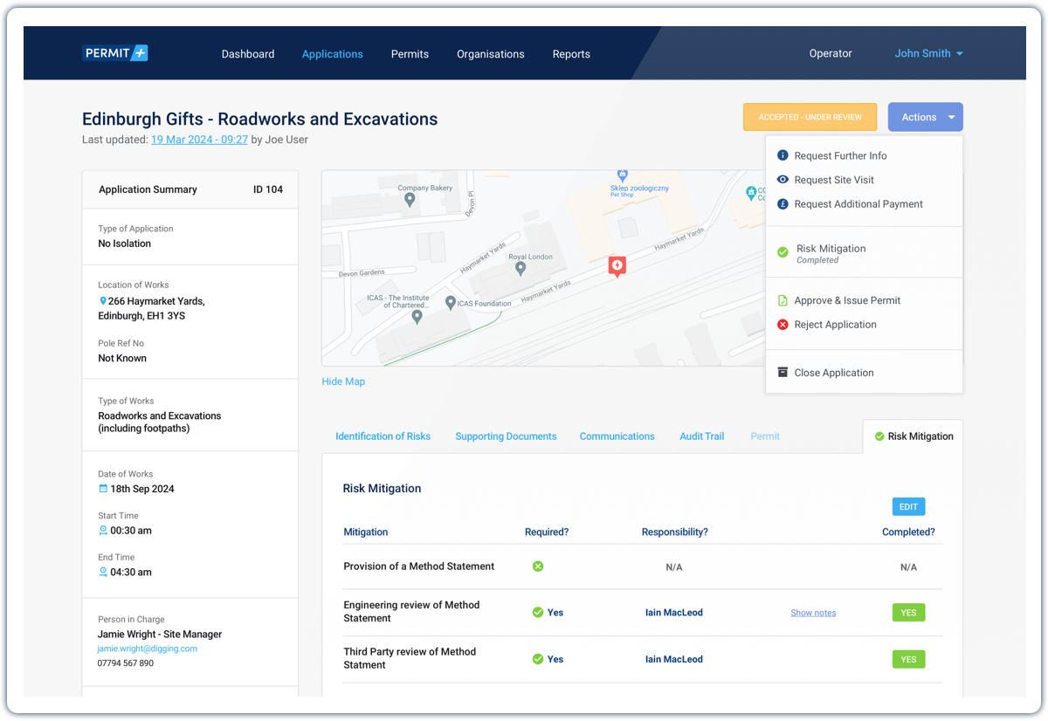Switch to Audit Trail tab
1048x721 pixels.
pyautogui.click(x=702, y=436)
